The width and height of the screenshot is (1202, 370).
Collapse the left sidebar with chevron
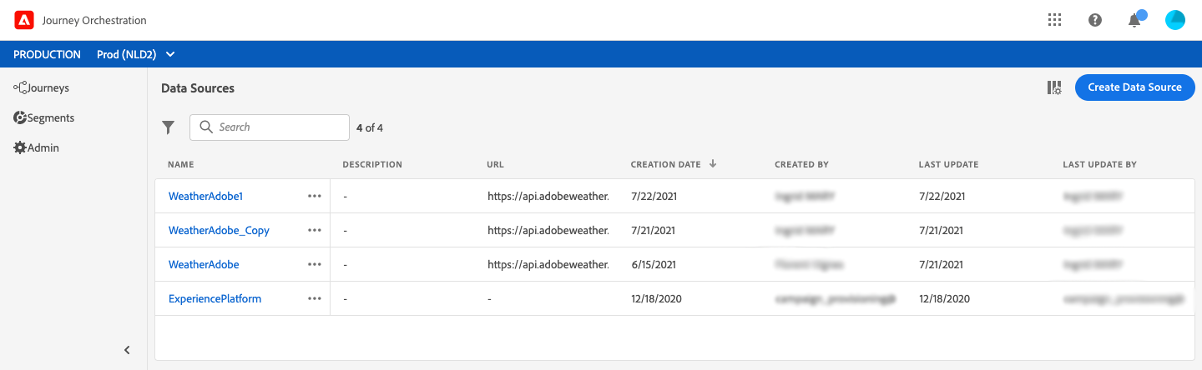click(x=127, y=350)
